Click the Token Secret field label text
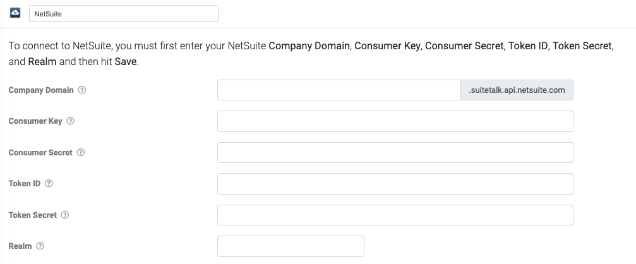Viewport: 636px width, 264px height. point(33,215)
